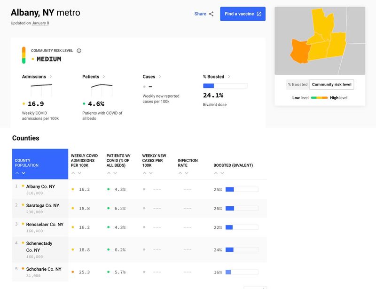Click Schoharie patients value 5.7%

click(120, 272)
